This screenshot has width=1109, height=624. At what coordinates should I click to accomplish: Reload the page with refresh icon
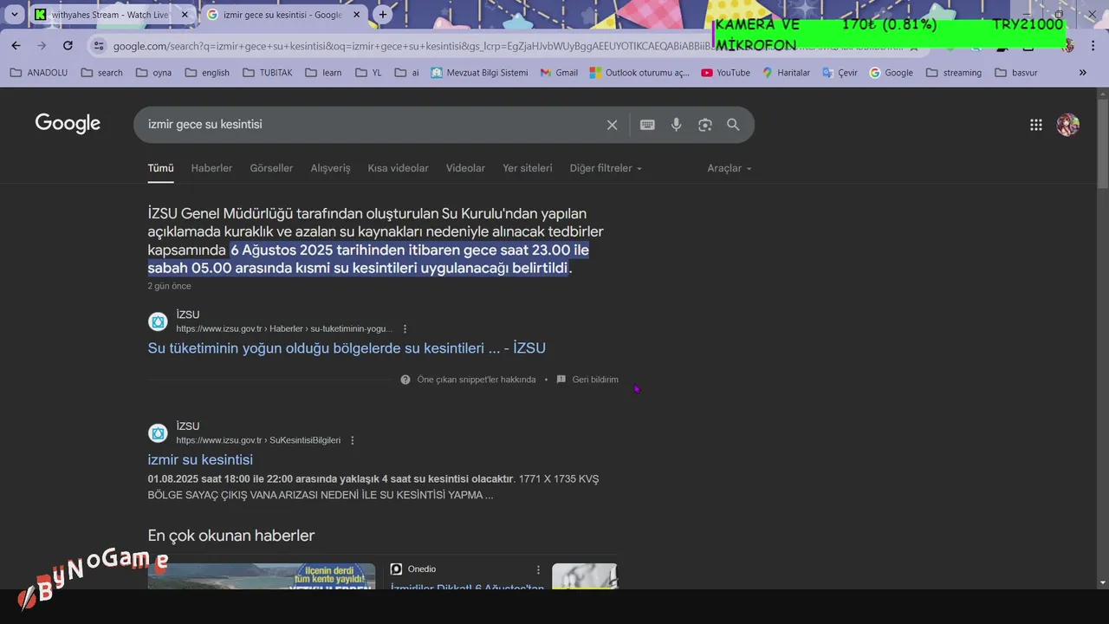(68, 45)
